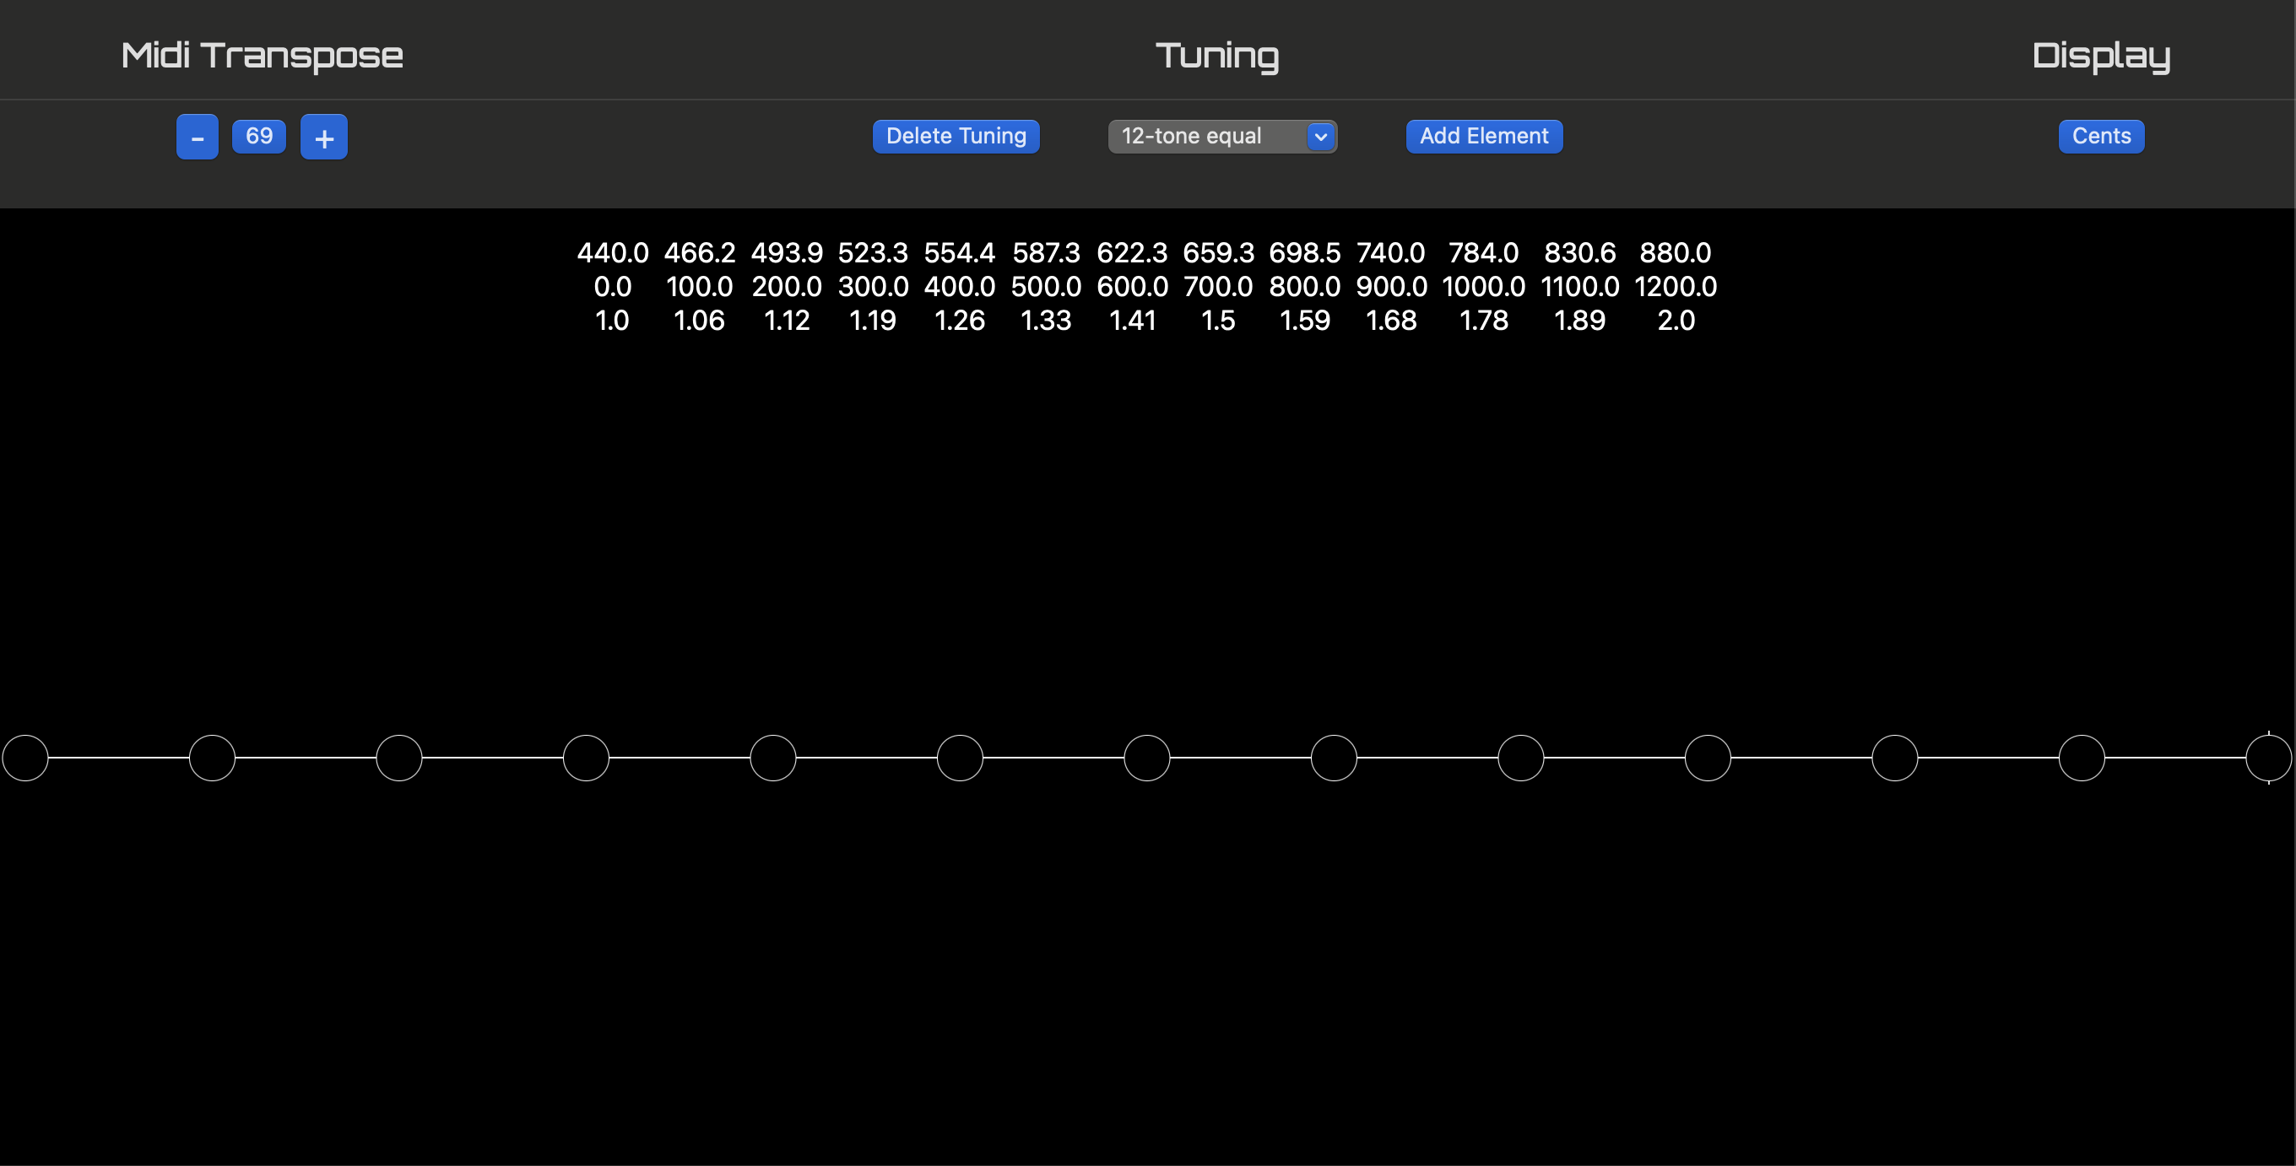Click the 523.3 frequency value
Image resolution: width=2296 pixels, height=1166 pixels.
click(x=873, y=253)
